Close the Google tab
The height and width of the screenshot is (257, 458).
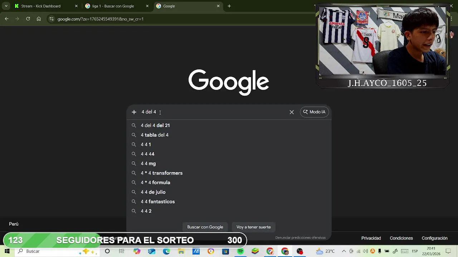coord(218,6)
